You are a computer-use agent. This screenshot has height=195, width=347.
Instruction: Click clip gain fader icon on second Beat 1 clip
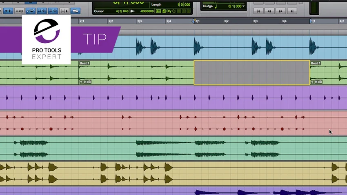[x=312, y=82]
